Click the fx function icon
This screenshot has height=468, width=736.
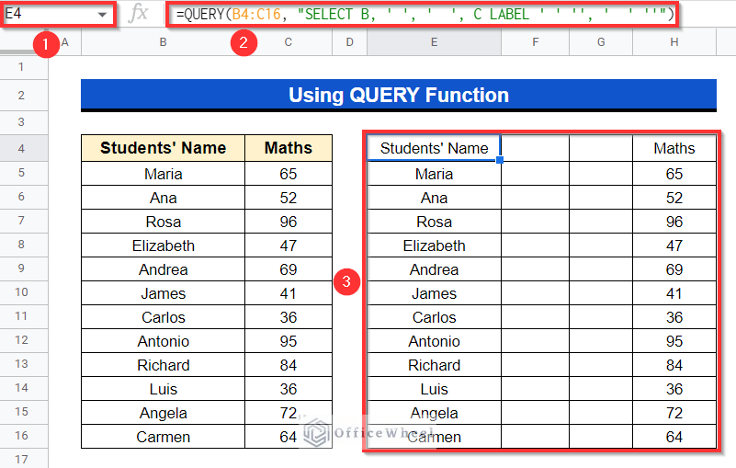click(x=139, y=14)
